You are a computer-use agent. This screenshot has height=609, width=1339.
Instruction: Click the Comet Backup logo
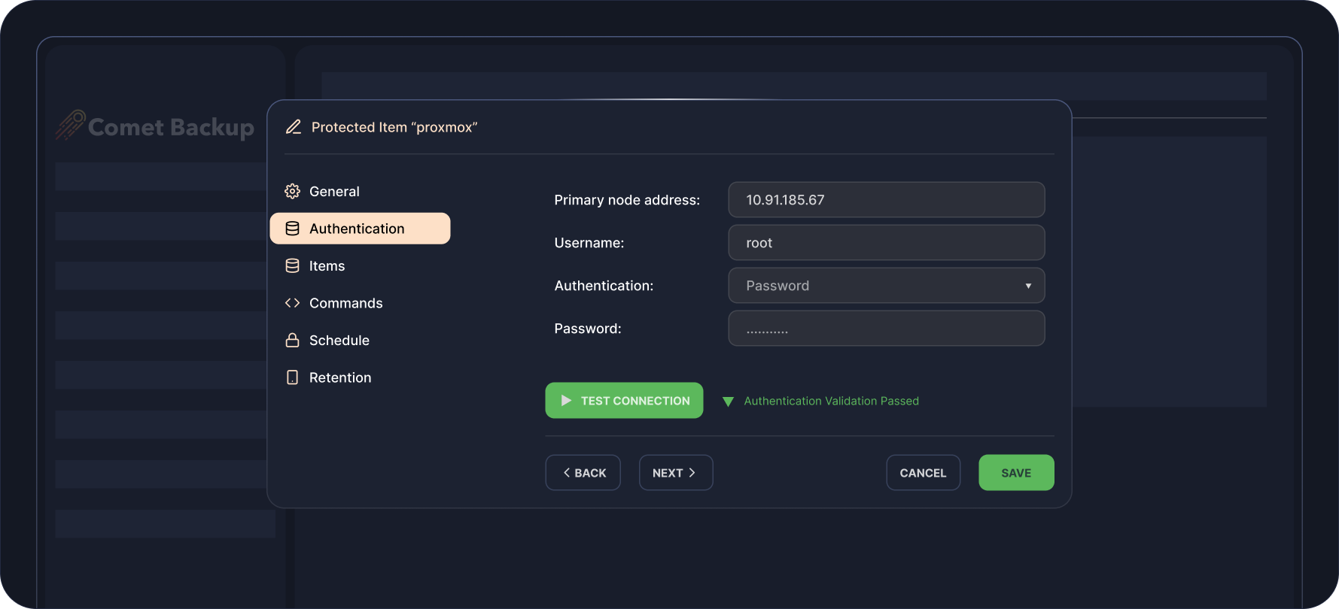[156, 126]
